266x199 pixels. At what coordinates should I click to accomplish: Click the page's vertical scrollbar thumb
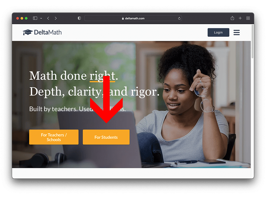(x=252, y=41)
